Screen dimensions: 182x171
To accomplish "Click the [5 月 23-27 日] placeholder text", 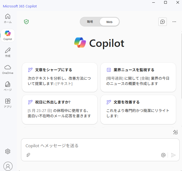I will point(40,110).
